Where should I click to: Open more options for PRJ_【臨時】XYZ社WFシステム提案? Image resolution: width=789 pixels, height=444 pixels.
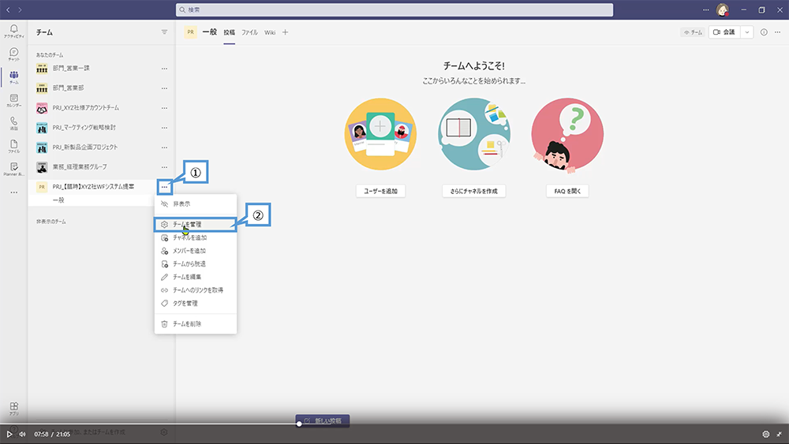point(165,187)
